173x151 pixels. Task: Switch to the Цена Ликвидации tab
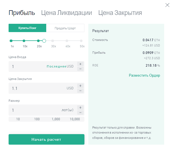(66, 13)
